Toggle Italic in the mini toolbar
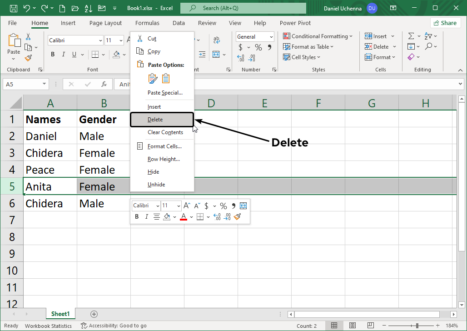467x331 pixels. coord(146,217)
